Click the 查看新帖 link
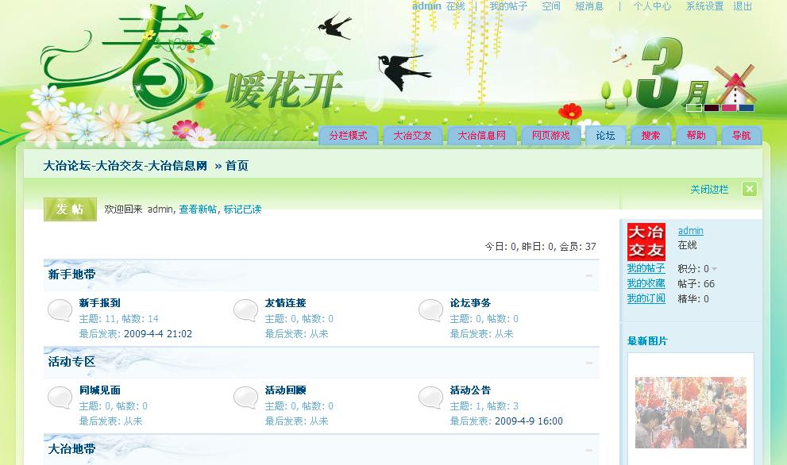Image resolution: width=787 pixels, height=465 pixels. tap(198, 209)
